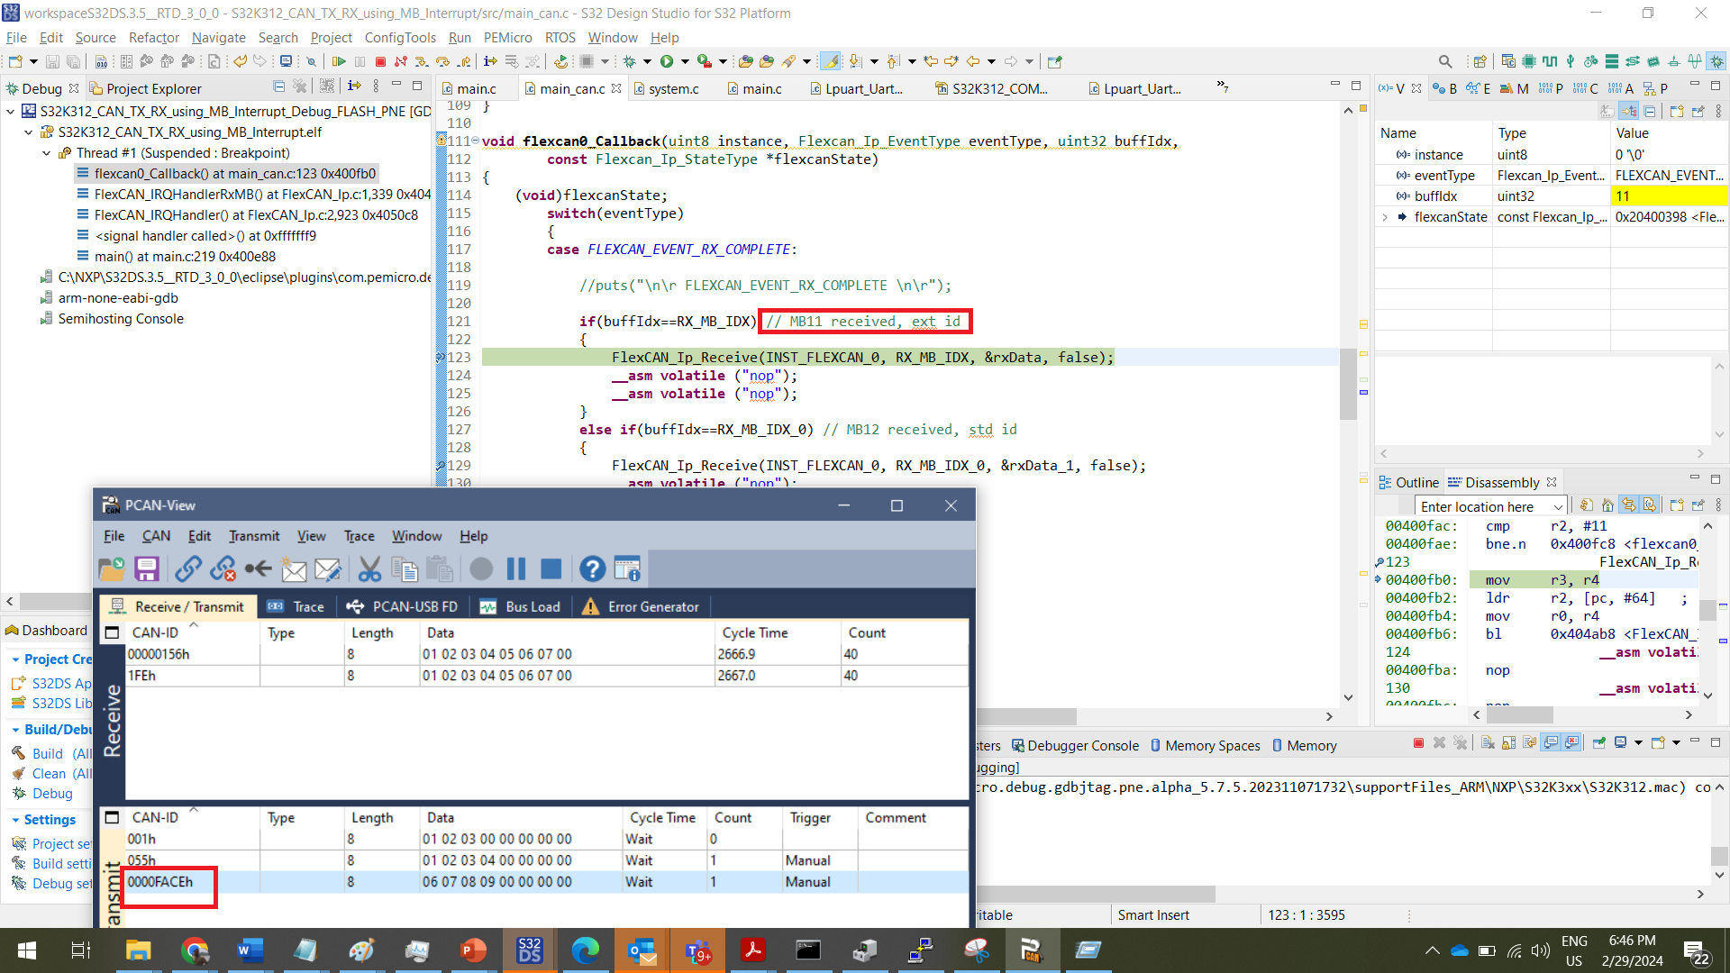Pause message reception in PCAN-View

tap(516, 568)
